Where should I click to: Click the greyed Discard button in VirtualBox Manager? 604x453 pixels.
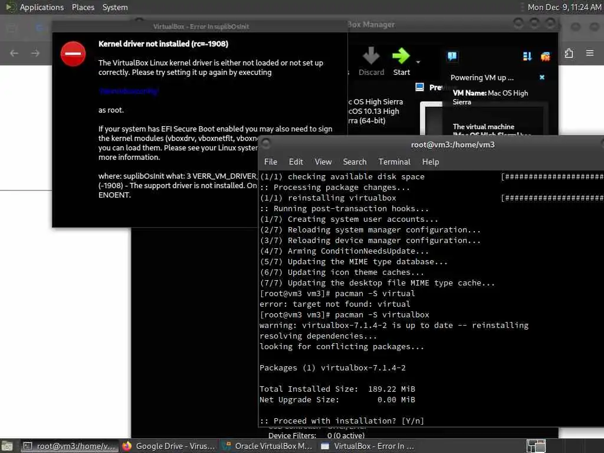(372, 61)
